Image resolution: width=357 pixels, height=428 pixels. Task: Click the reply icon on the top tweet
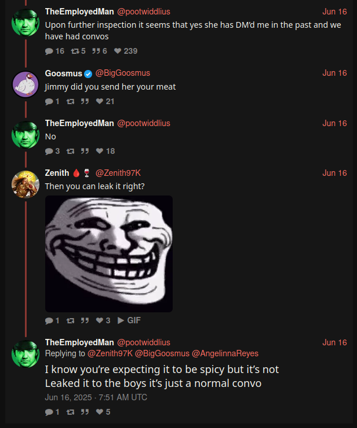click(49, 51)
